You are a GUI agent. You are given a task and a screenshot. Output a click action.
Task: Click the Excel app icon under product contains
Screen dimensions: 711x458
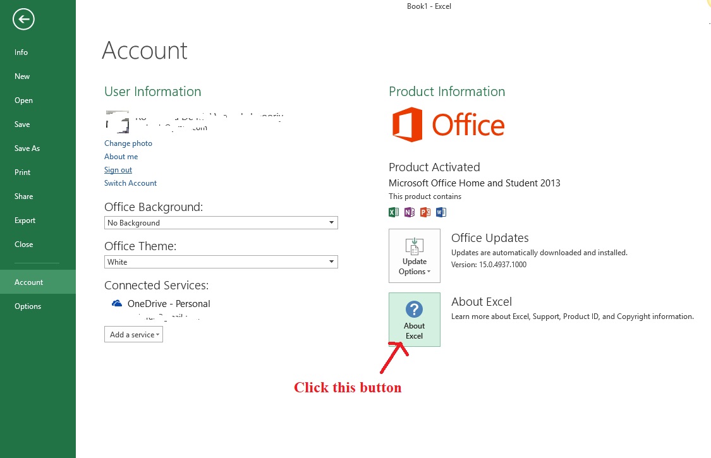(x=394, y=212)
